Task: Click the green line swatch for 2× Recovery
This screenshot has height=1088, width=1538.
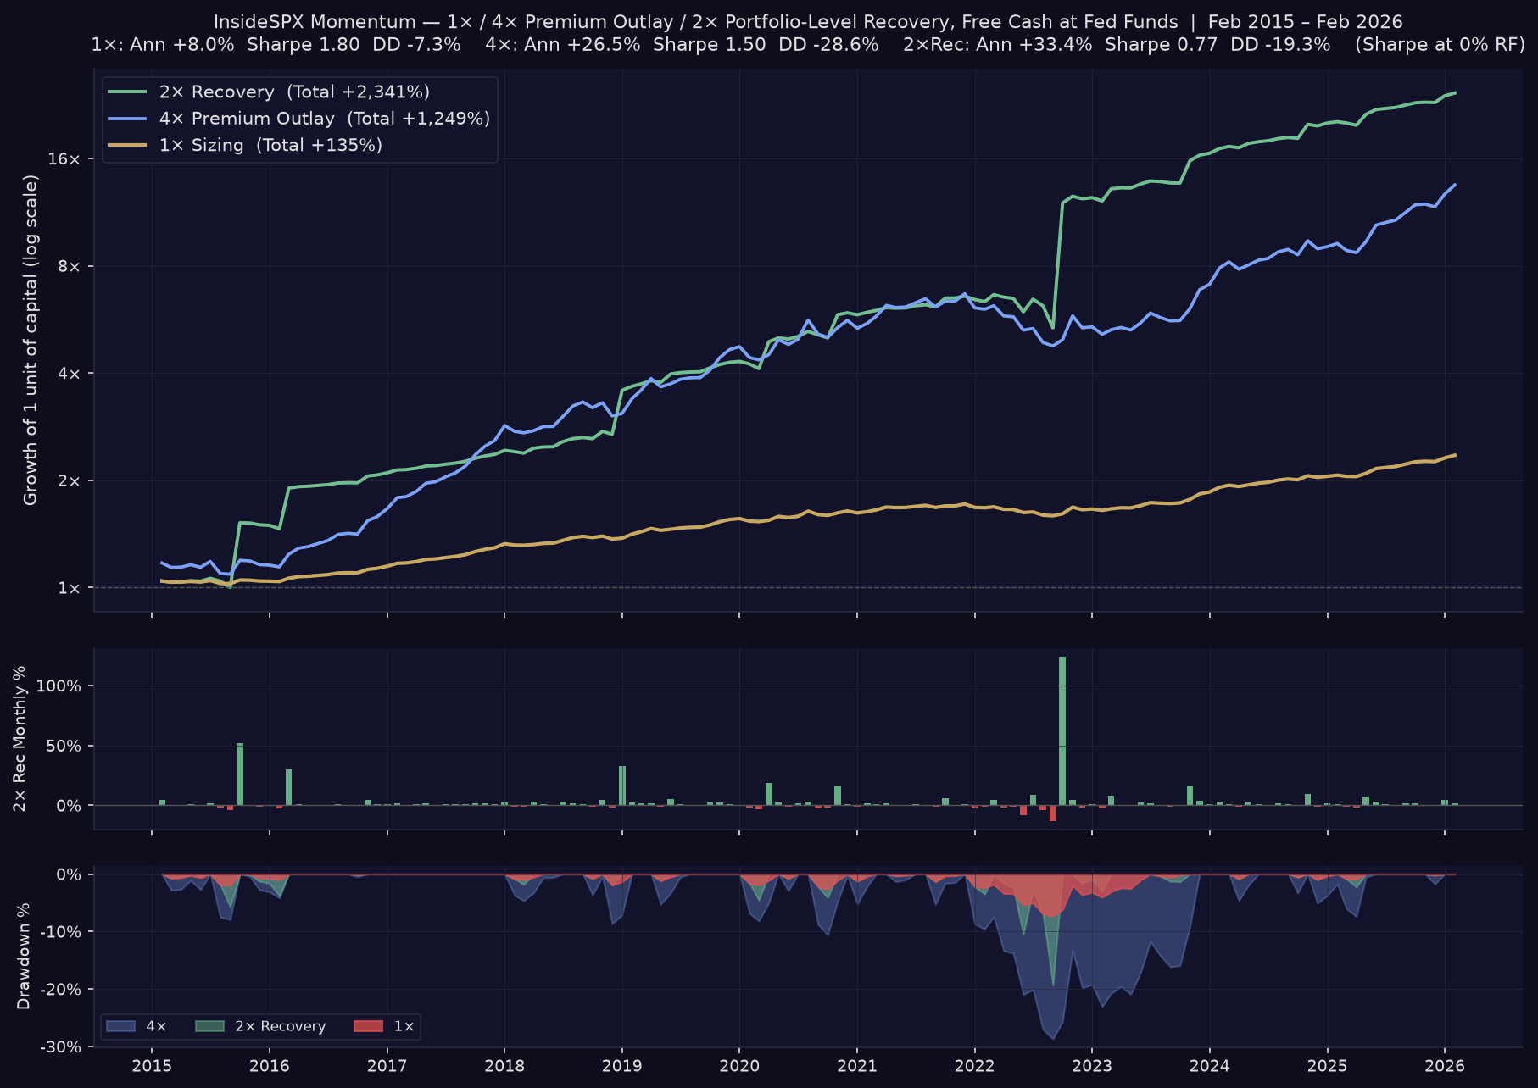Action: [127, 92]
